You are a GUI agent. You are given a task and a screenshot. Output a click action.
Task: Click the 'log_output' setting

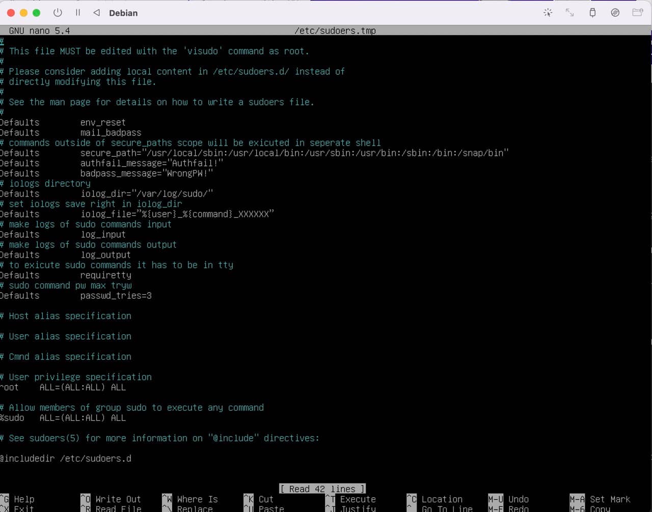tap(105, 254)
